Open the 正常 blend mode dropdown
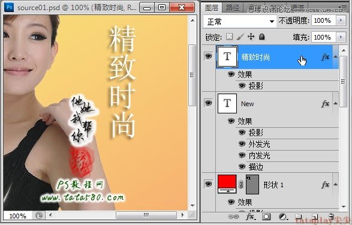Image resolution: width=352 pixels, height=225 pixels. coord(240,22)
